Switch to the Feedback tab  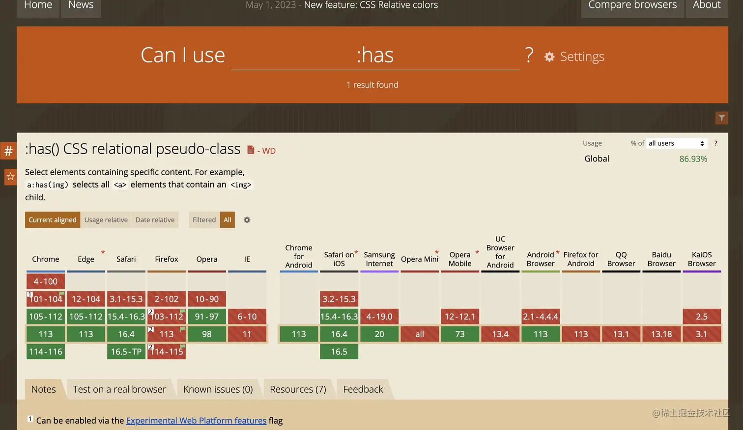click(x=363, y=389)
